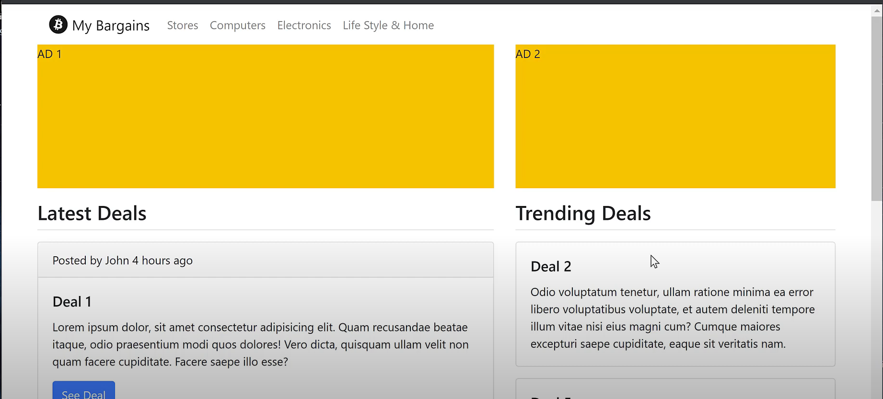
Task: Click the AD 1 banner
Action: click(x=265, y=116)
